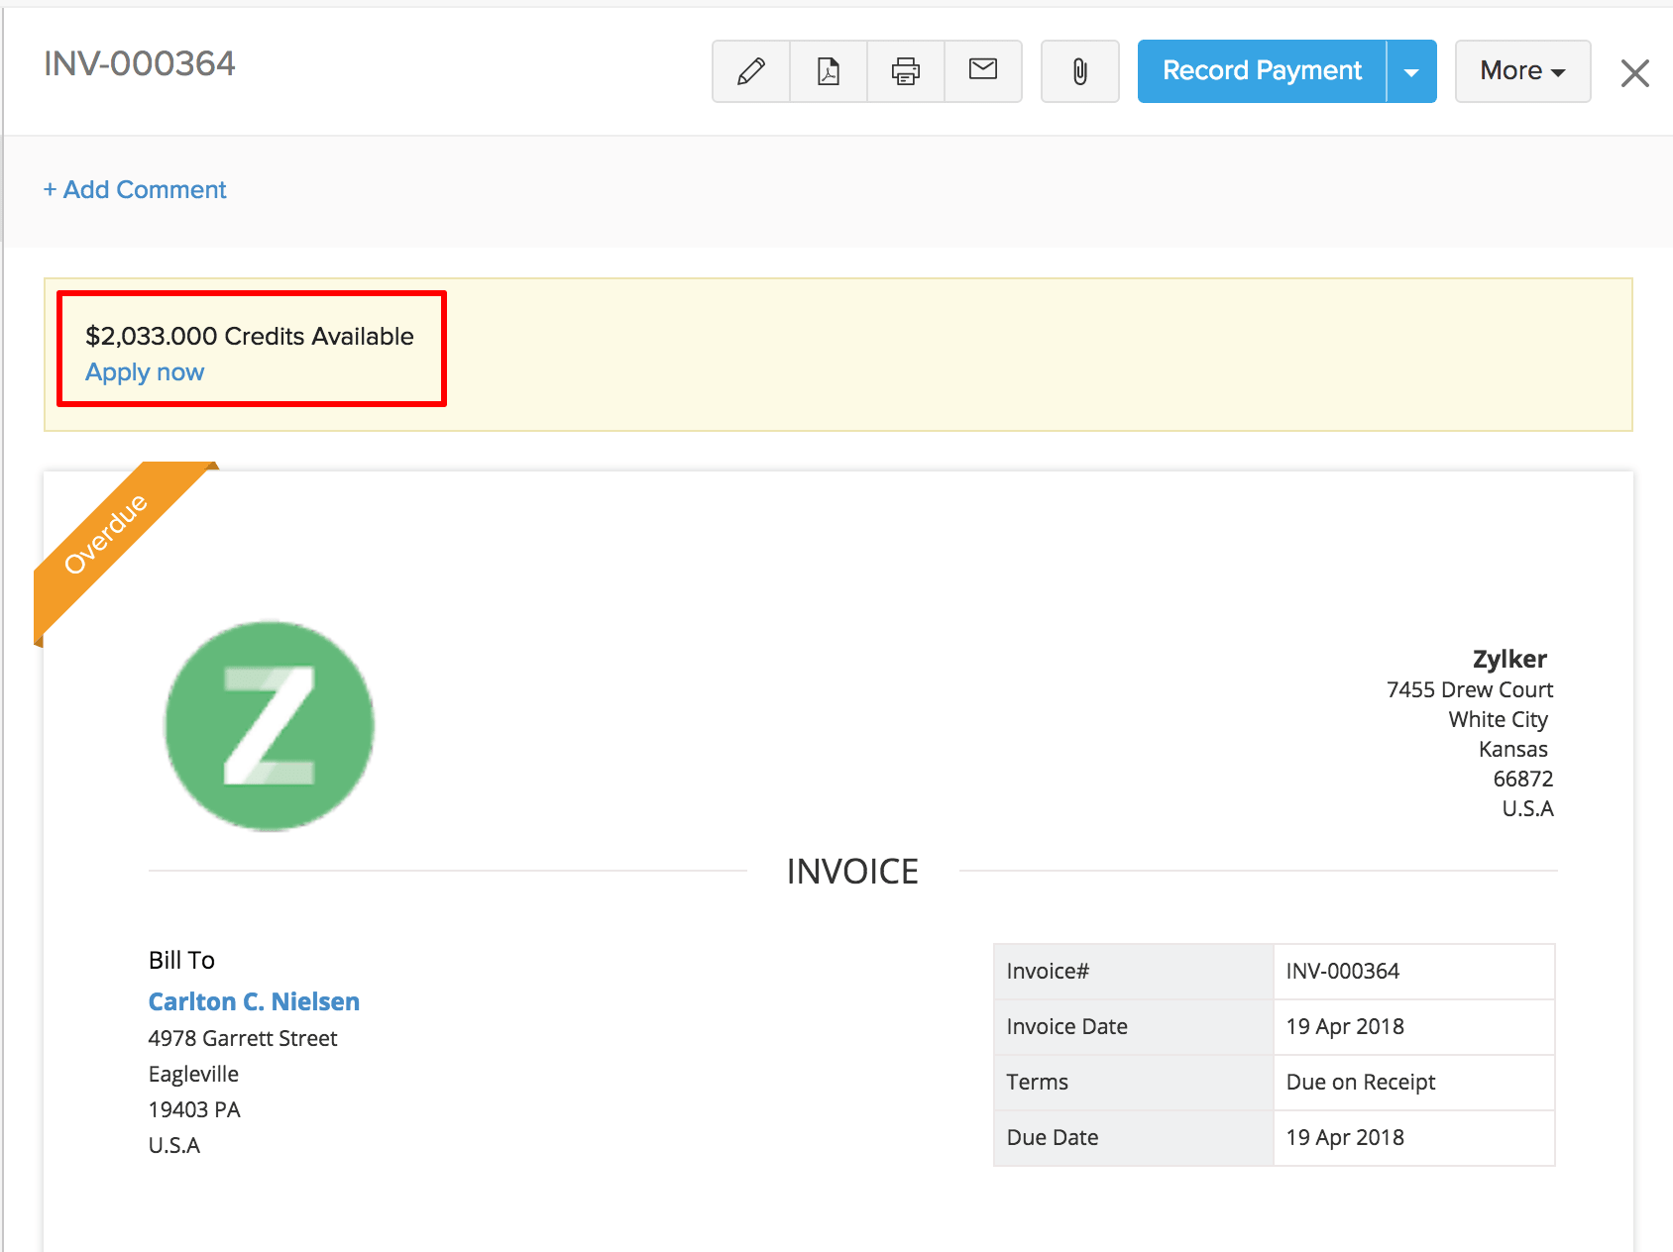Apply available credits via Apply now
The height and width of the screenshot is (1252, 1673).
pyautogui.click(x=145, y=371)
